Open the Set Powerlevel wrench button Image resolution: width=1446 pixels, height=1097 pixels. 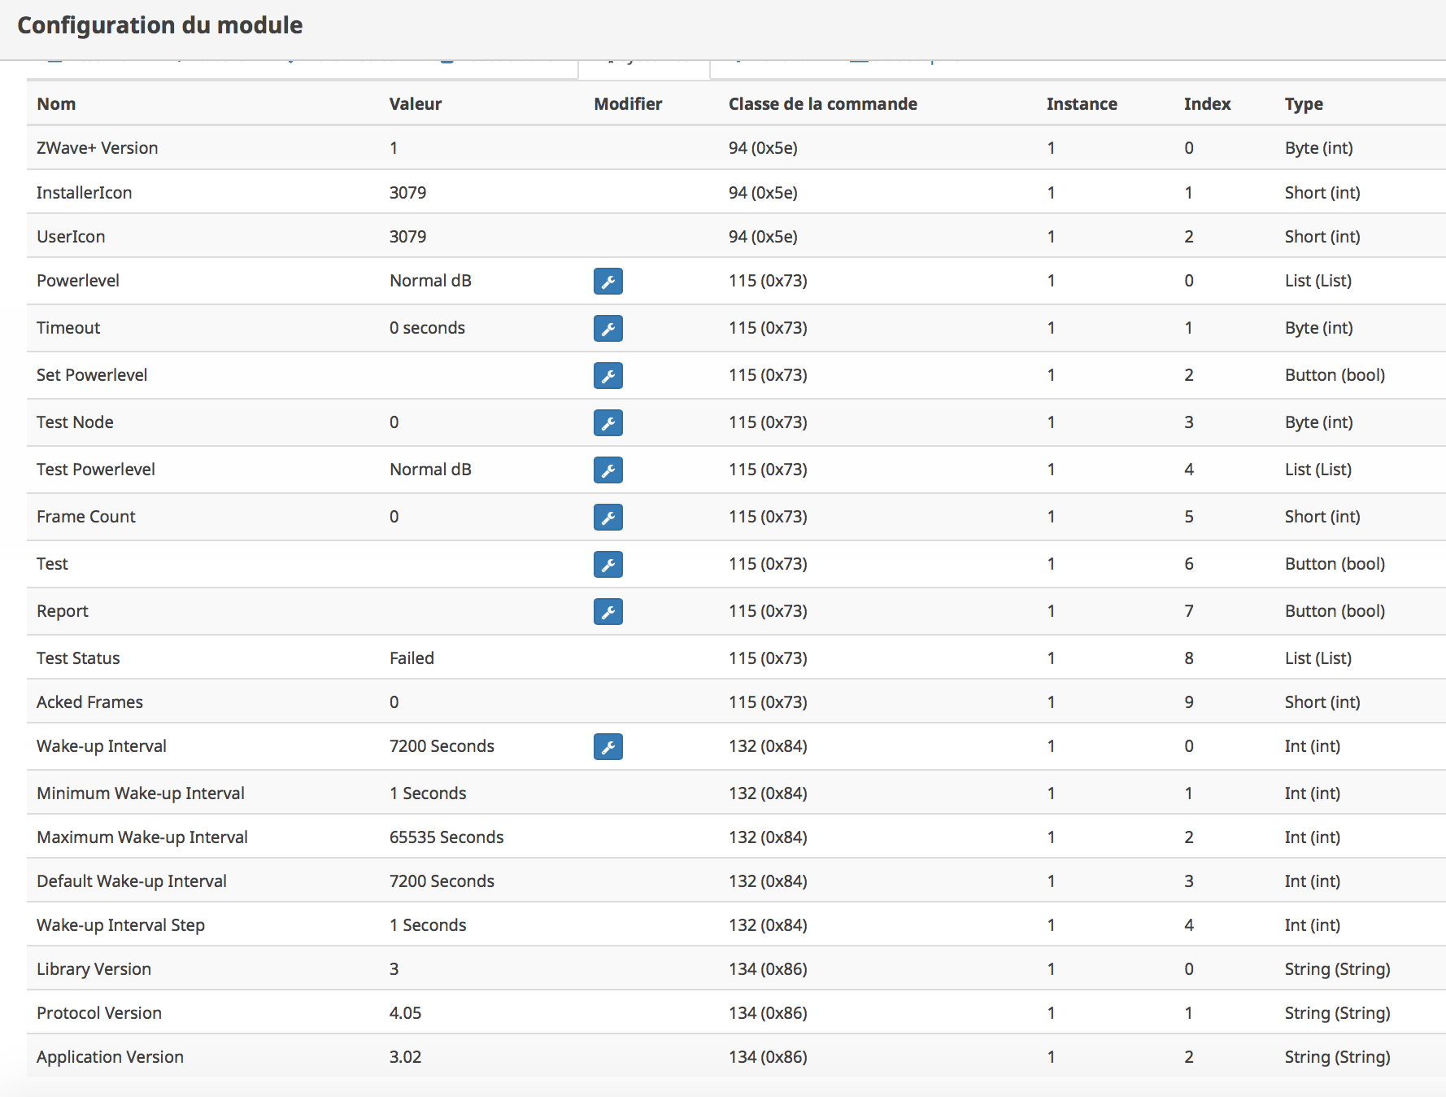pyautogui.click(x=608, y=376)
